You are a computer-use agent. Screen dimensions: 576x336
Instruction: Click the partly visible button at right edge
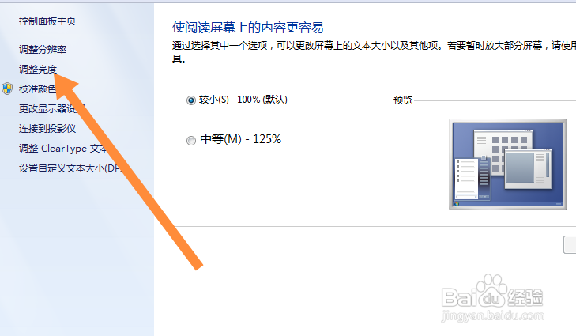tap(570, 244)
